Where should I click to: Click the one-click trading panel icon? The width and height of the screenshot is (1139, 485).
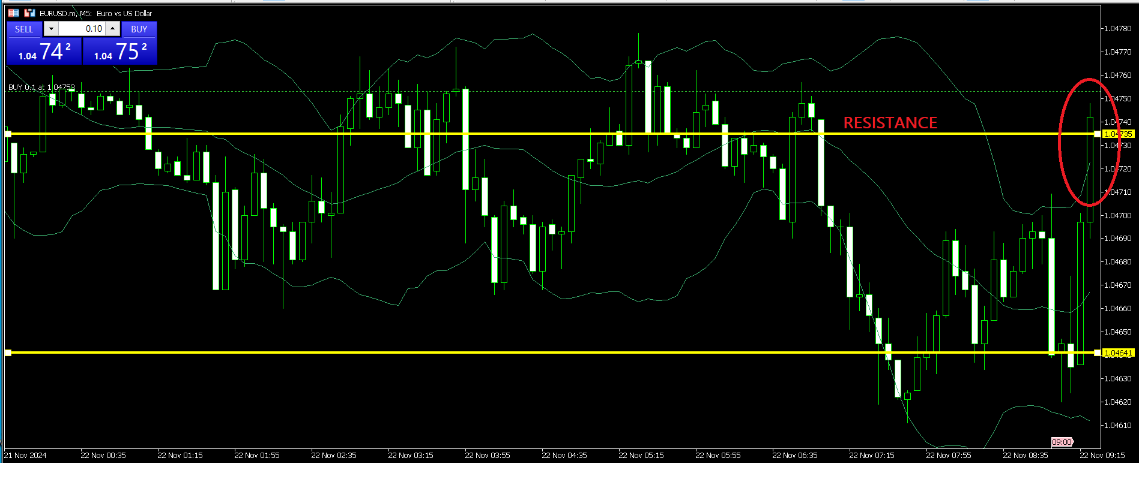(x=13, y=13)
